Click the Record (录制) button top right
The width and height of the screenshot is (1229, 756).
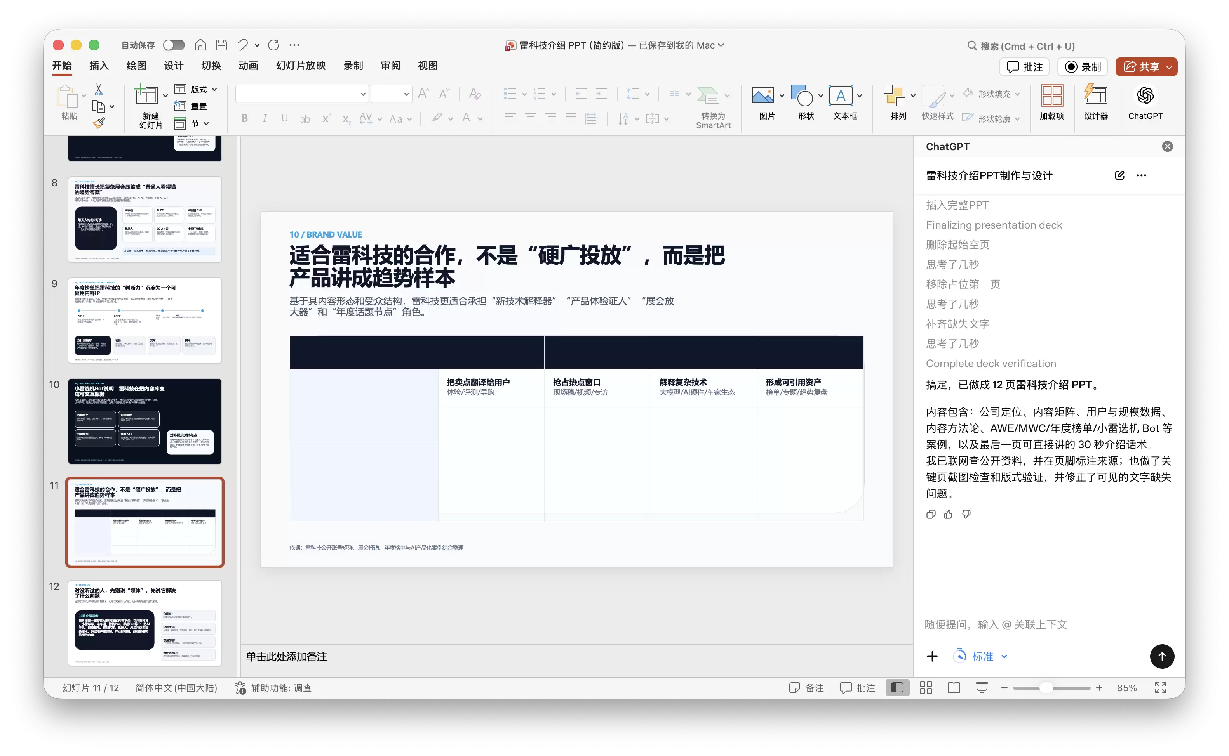pyautogui.click(x=1083, y=67)
